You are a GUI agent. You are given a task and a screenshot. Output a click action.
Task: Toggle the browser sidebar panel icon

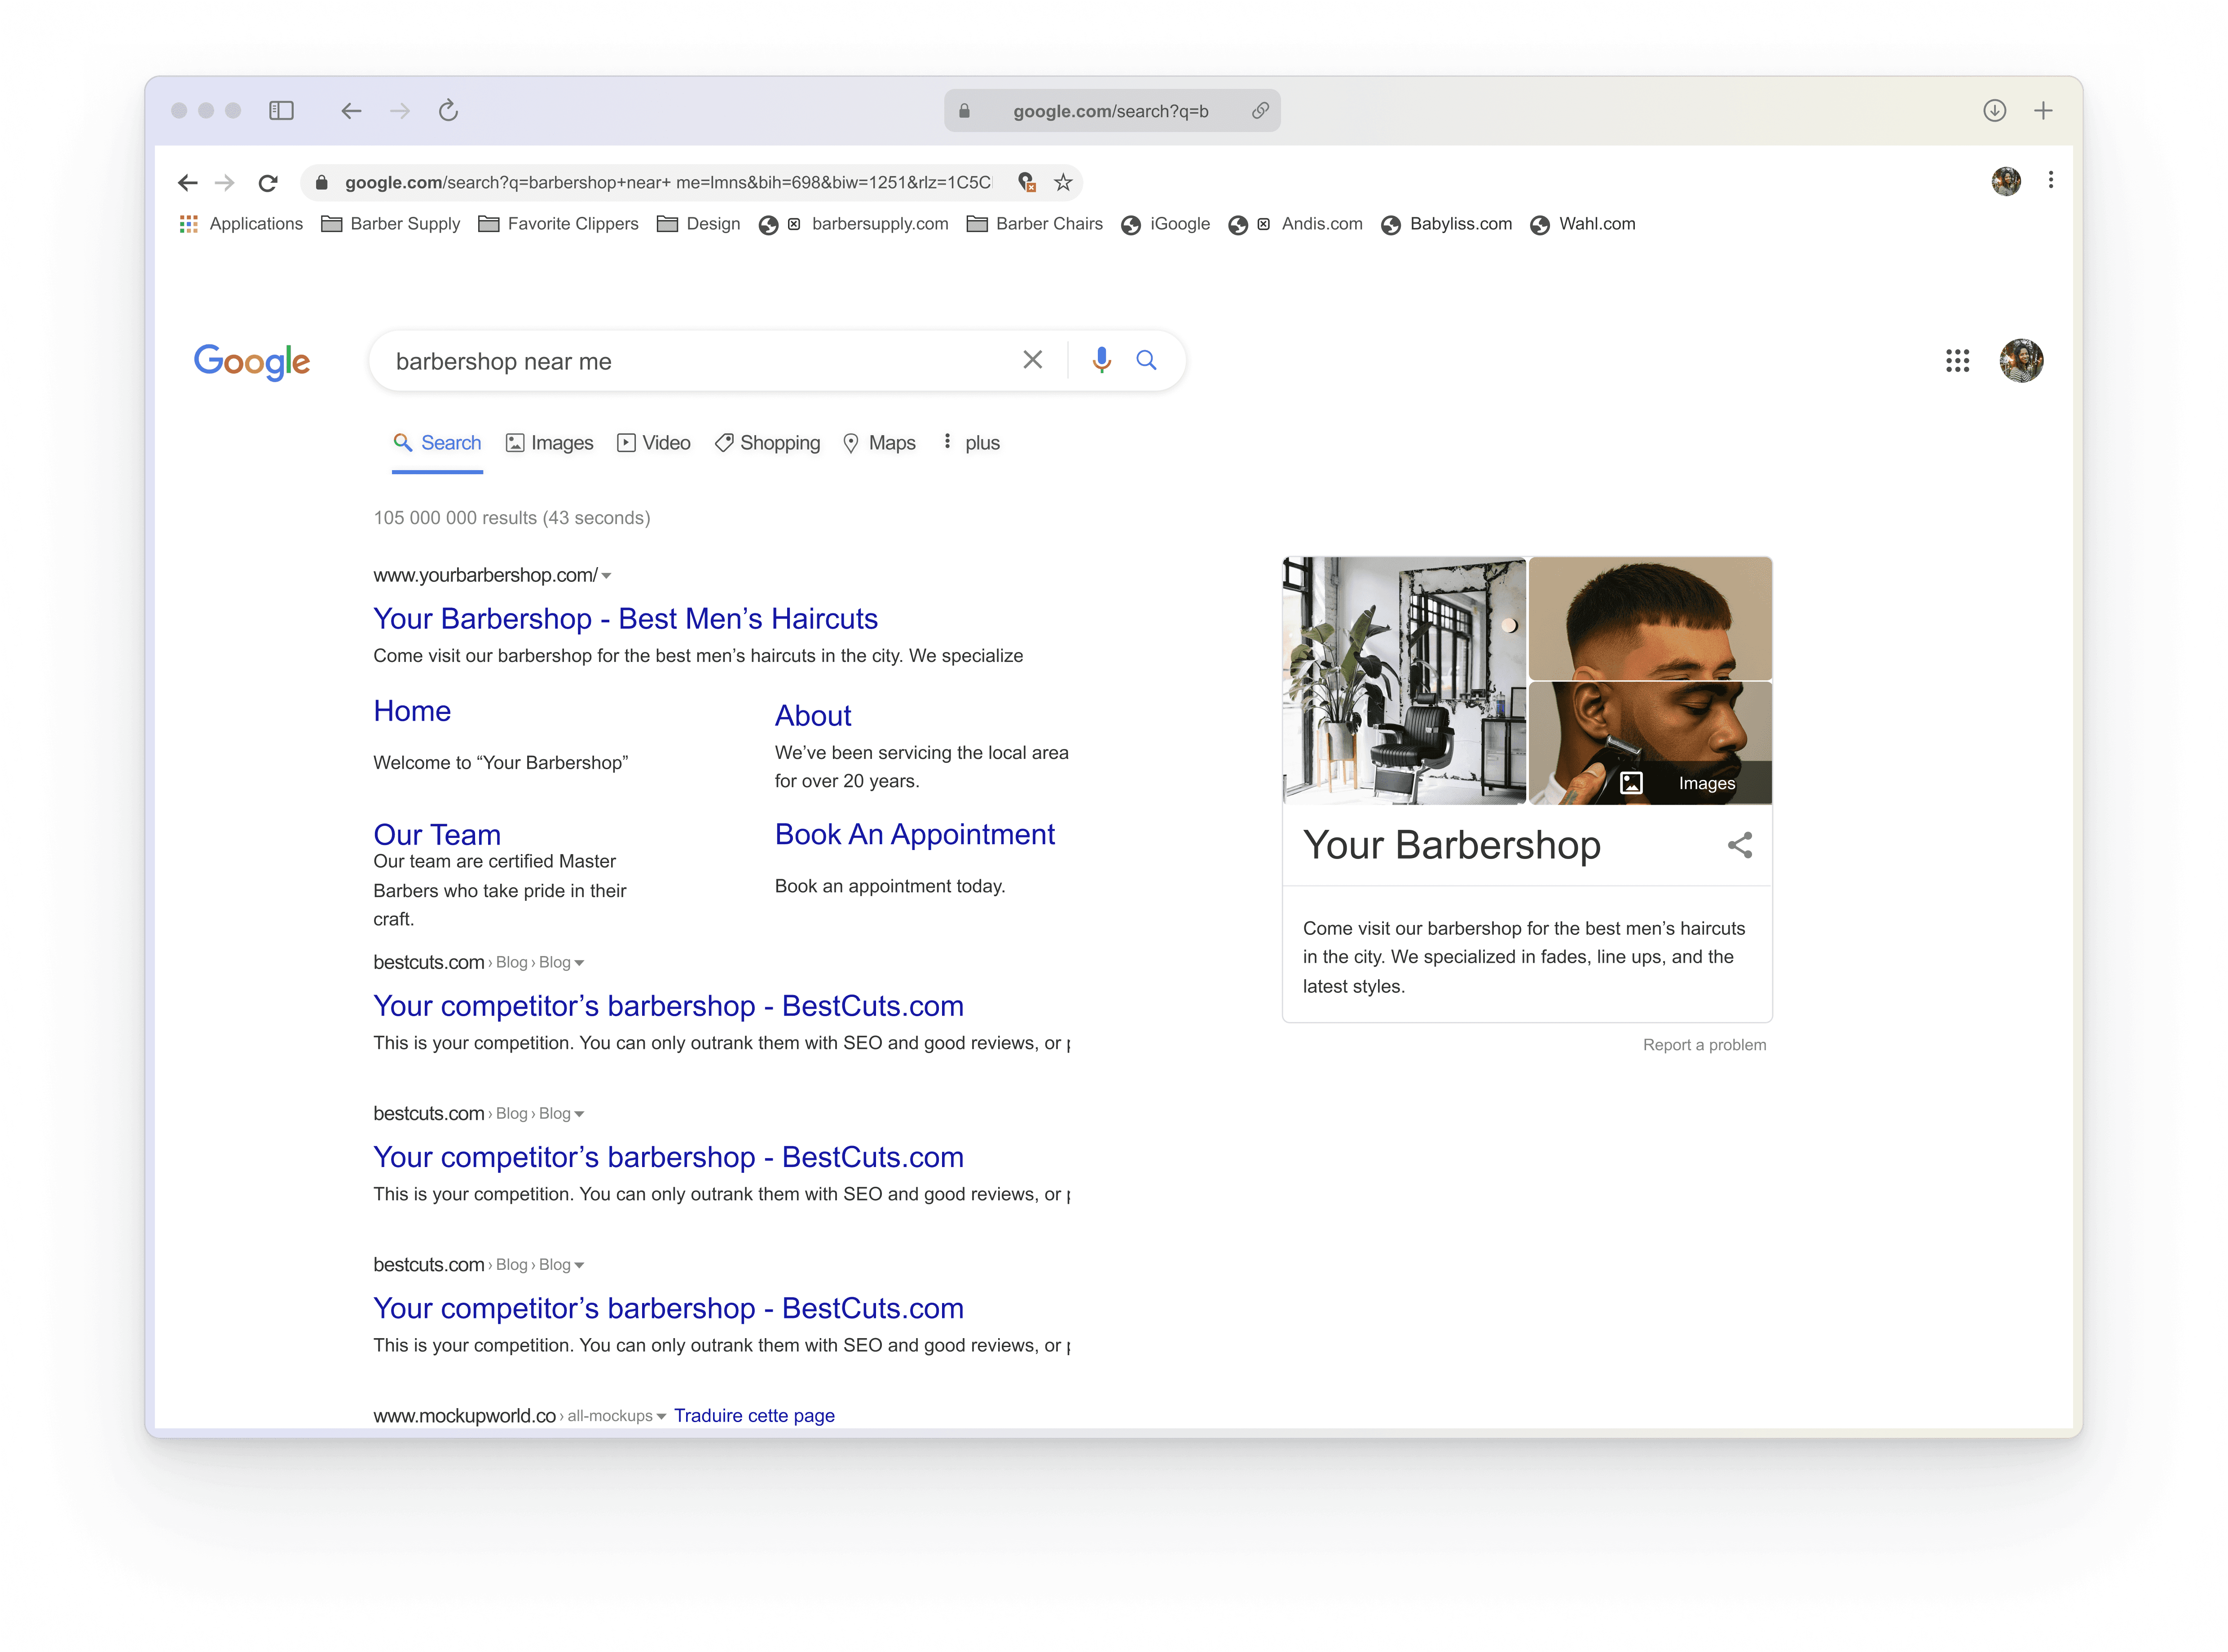coord(281,111)
